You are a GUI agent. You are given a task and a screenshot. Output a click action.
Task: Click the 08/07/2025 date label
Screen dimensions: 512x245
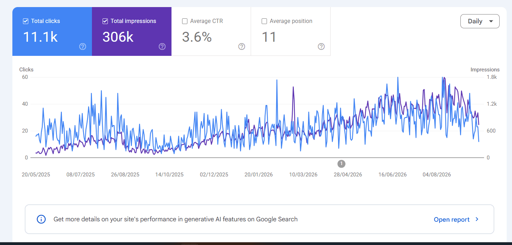[81, 175]
